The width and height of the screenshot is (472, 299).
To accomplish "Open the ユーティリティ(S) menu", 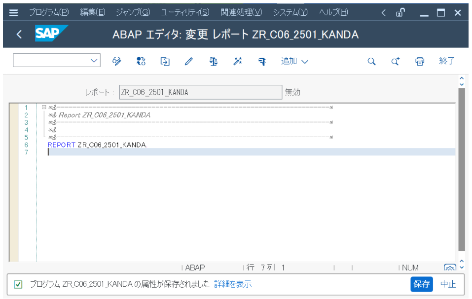I will 185,12.
